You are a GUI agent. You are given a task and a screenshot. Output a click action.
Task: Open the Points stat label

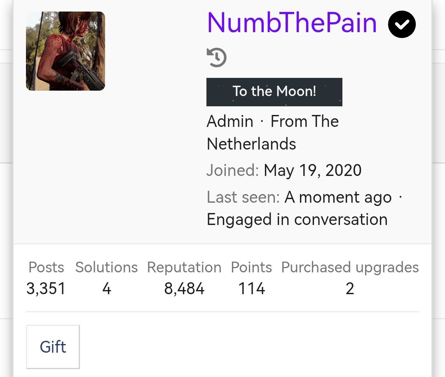[x=251, y=267]
